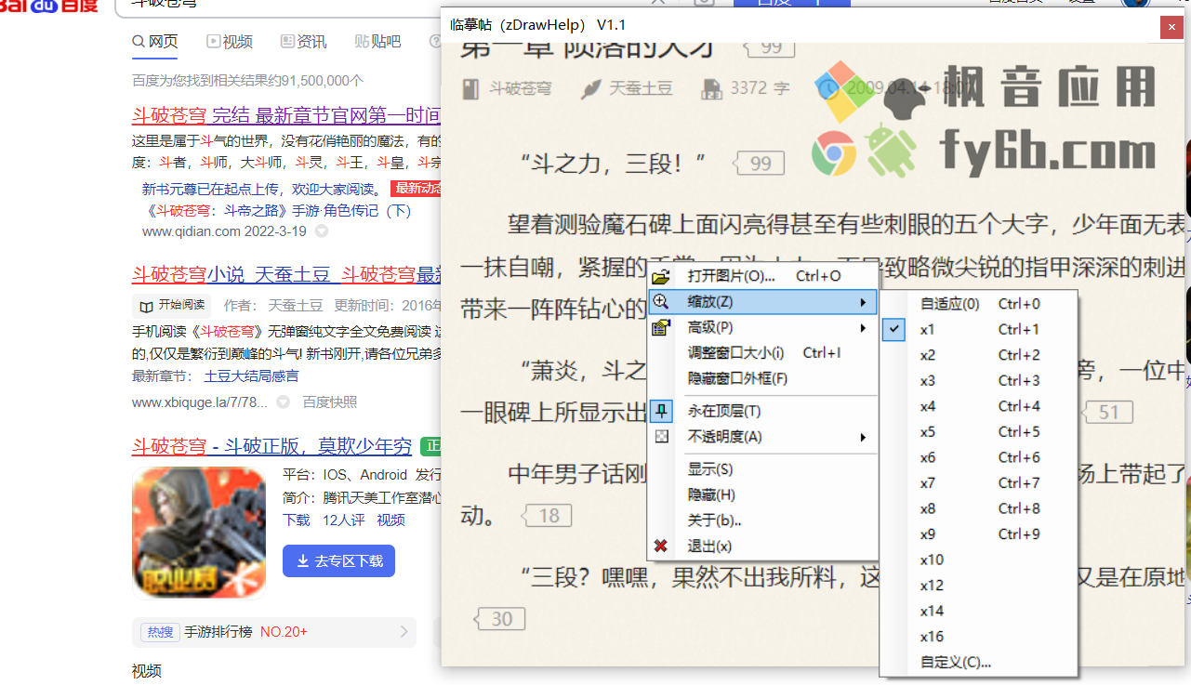Expand the 不透明度(A) submenu

click(762, 437)
